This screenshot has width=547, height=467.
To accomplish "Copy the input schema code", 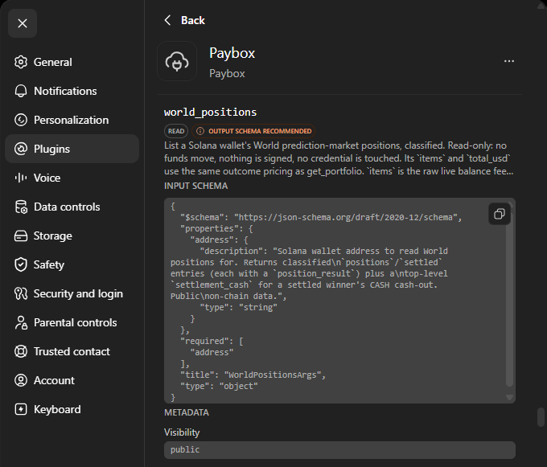I will point(500,214).
